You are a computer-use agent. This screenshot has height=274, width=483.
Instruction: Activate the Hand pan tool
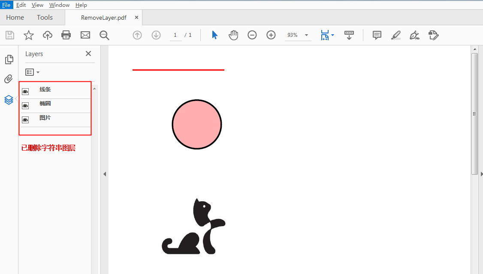pos(233,35)
